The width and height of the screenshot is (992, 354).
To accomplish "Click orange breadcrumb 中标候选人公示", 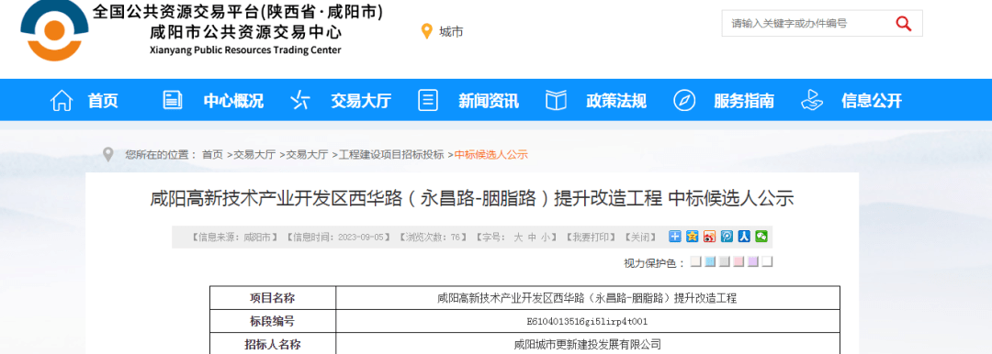I will coord(490,154).
